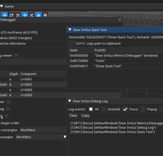Copy the debug log contents
The image size is (163, 156).
(85, 115)
